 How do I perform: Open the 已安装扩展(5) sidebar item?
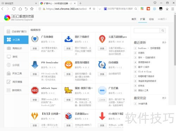(16, 32)
